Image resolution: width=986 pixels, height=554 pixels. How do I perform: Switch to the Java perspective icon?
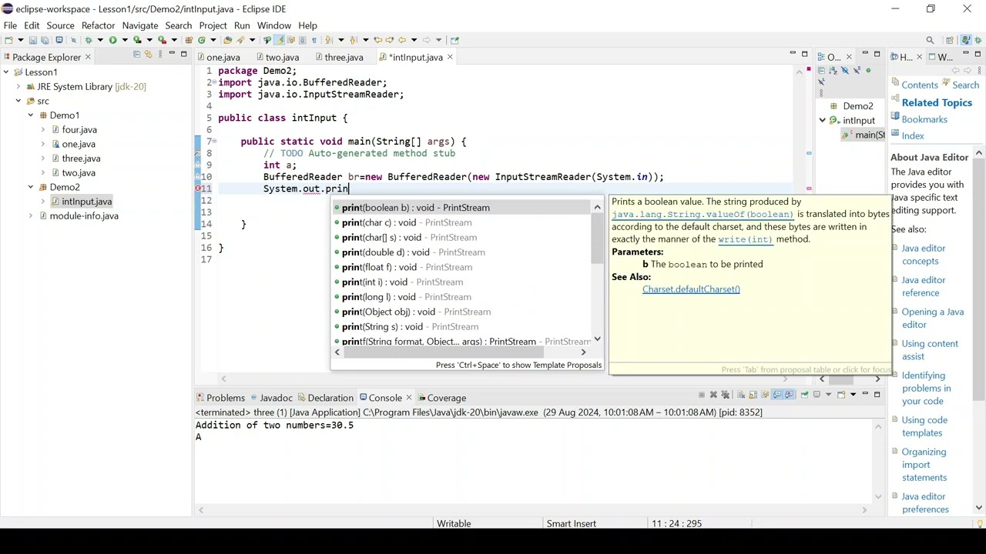[965, 40]
